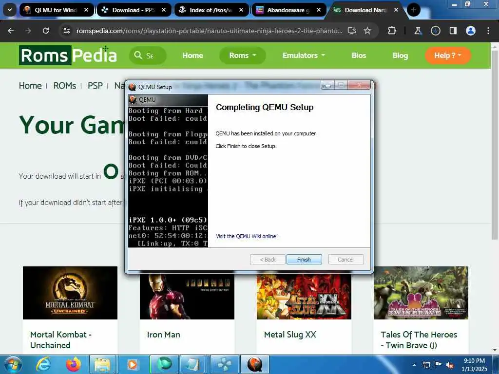The image size is (499, 374).
Task: Open the PPSSPP icon on taskbar
Action: 224,364
